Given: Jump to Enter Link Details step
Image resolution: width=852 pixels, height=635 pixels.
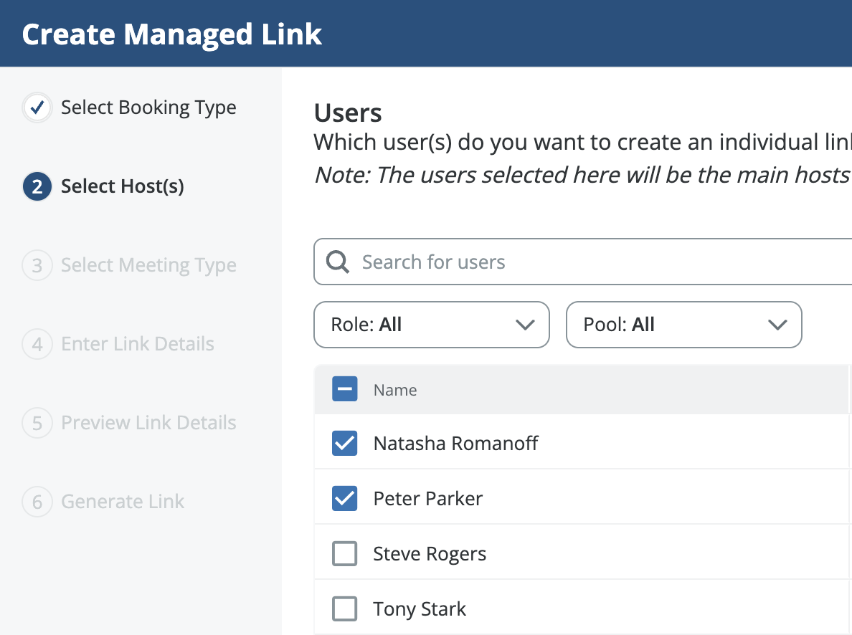Looking at the screenshot, I should [x=138, y=345].
